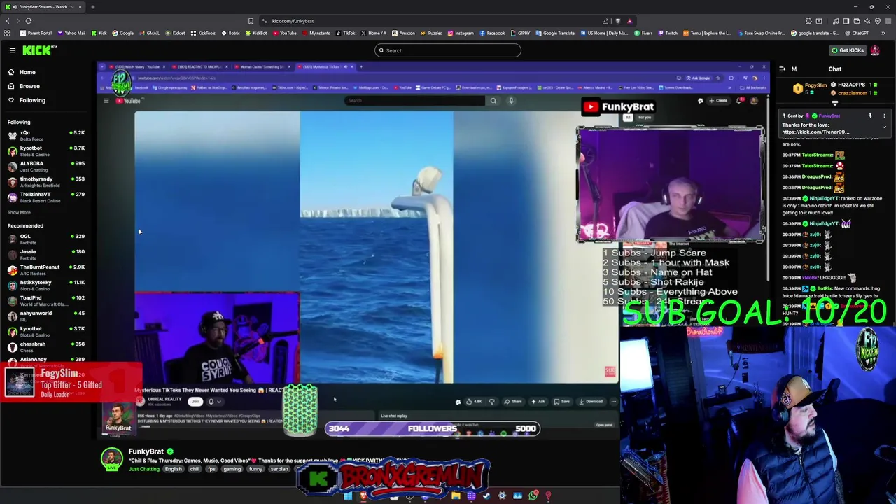
Task: Open YouTube bookmark in bookmarks bar
Action: click(x=284, y=33)
